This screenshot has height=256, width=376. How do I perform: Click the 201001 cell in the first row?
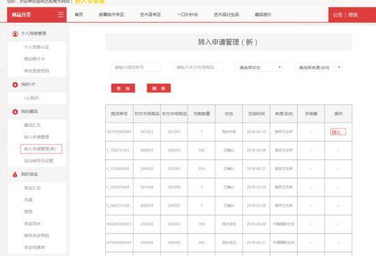click(174, 132)
